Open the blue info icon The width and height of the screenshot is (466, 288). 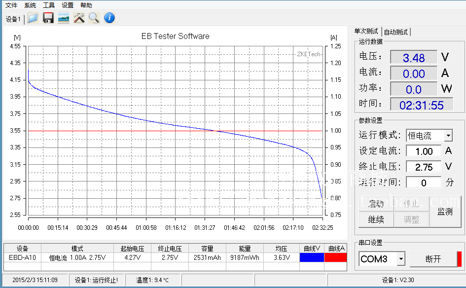(109, 18)
